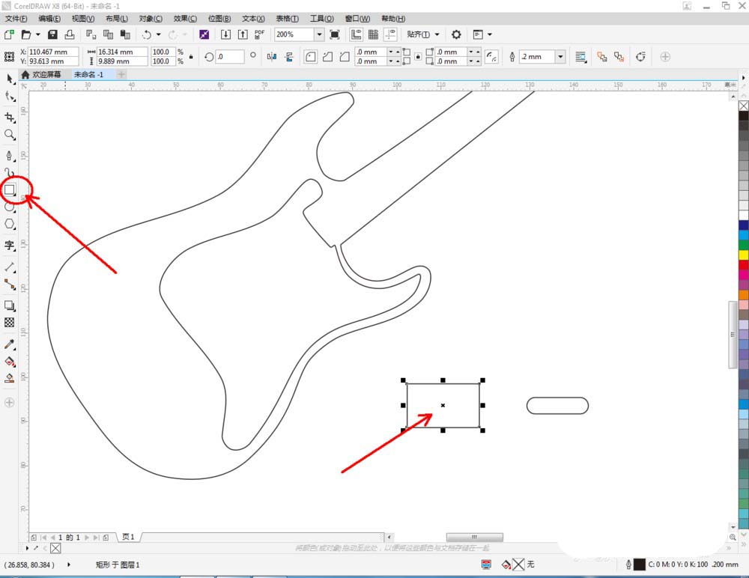Open the 位图(B) menu
Screen dimensions: 749x578
pos(219,19)
